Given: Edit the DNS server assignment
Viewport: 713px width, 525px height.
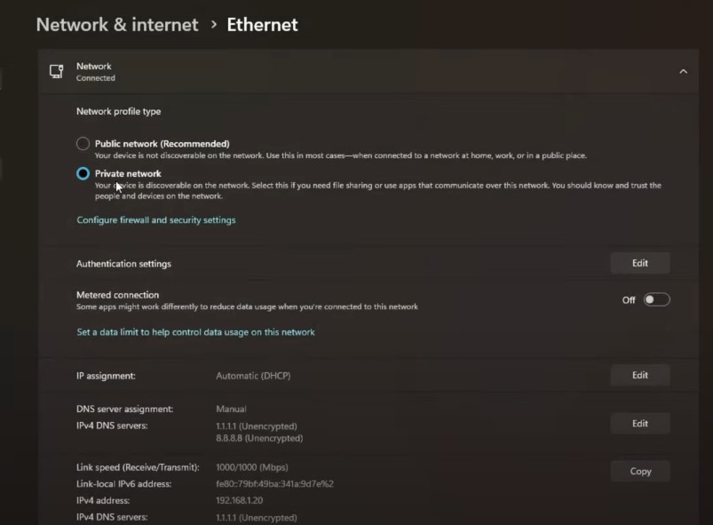Looking at the screenshot, I should 640,423.
